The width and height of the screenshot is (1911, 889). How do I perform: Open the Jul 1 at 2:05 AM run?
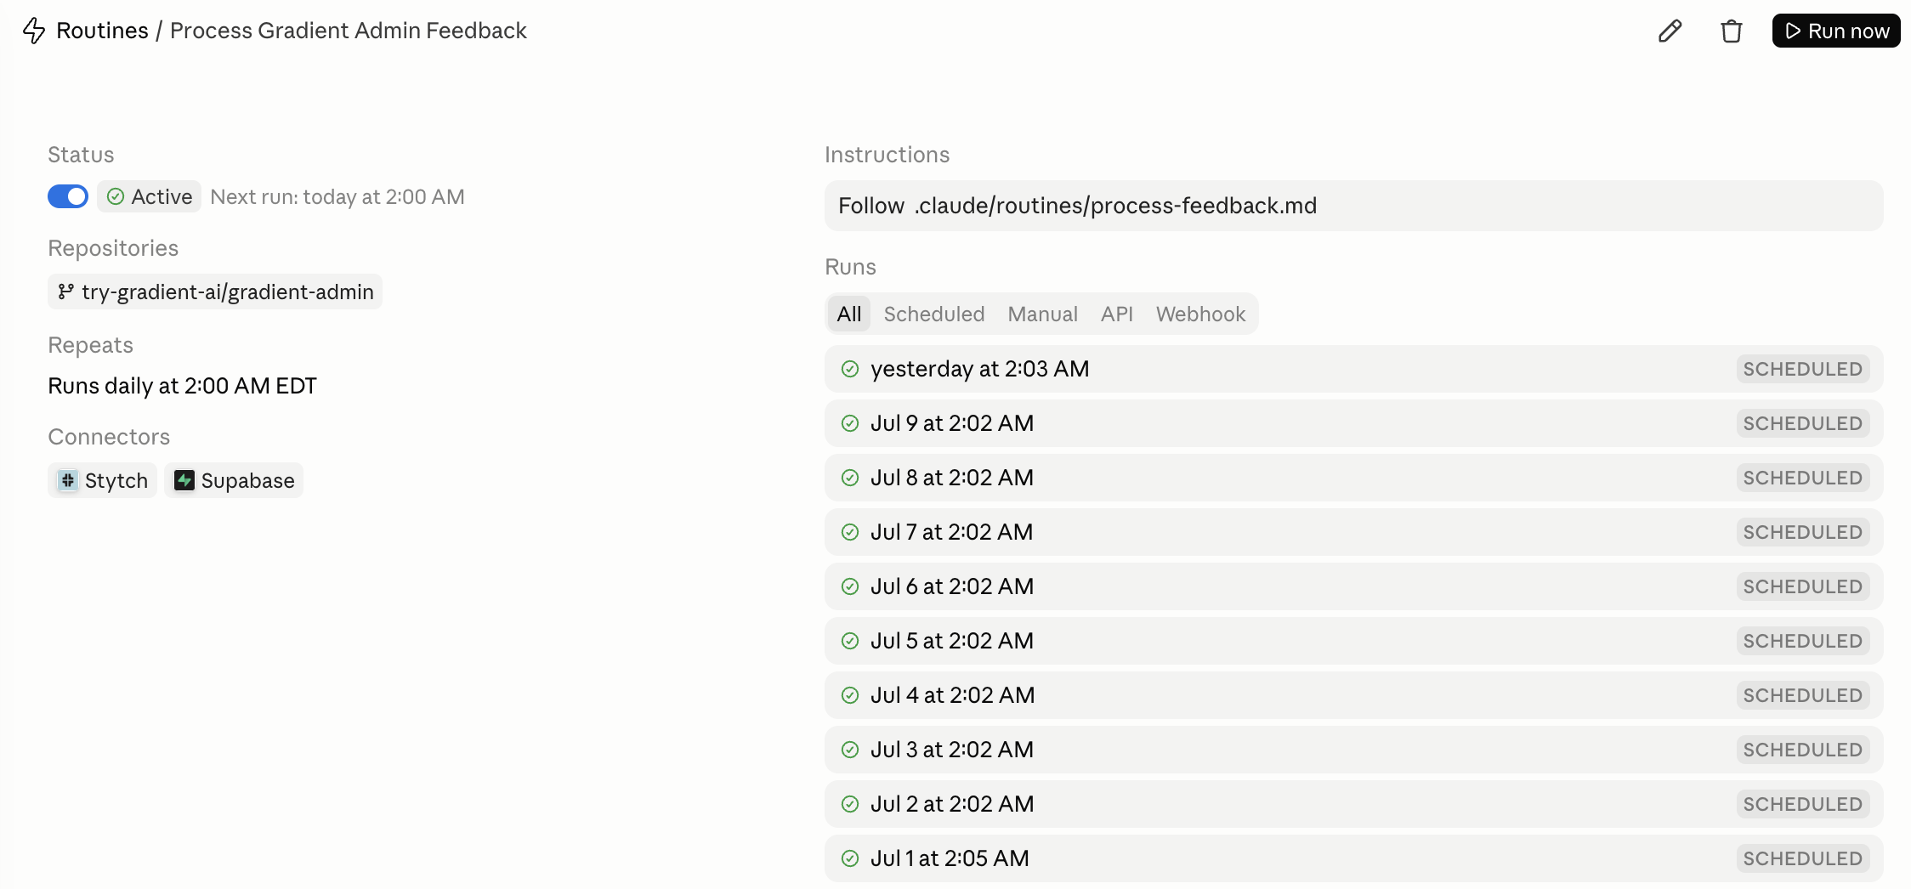(1353, 858)
